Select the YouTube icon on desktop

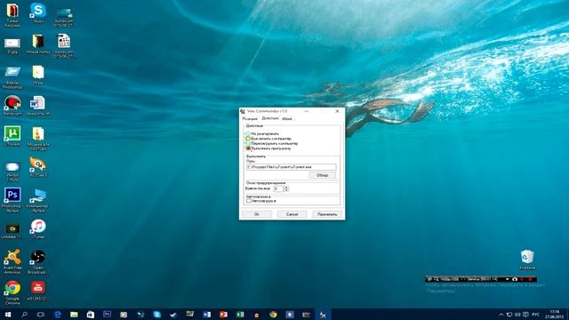click(38, 291)
